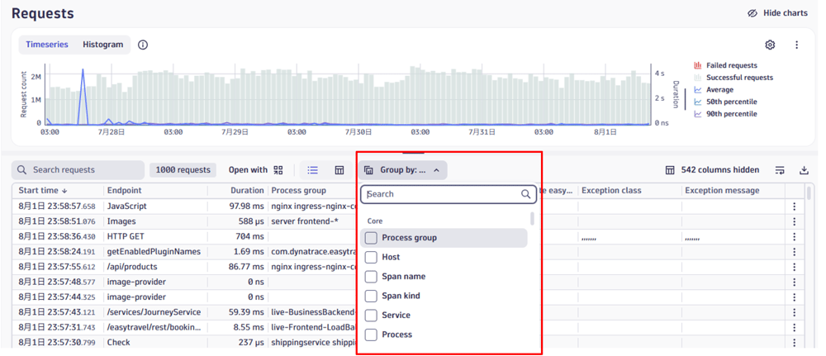This screenshot has height=356, width=826.
Task: Toggle Failed requests legend series
Action: coord(730,65)
